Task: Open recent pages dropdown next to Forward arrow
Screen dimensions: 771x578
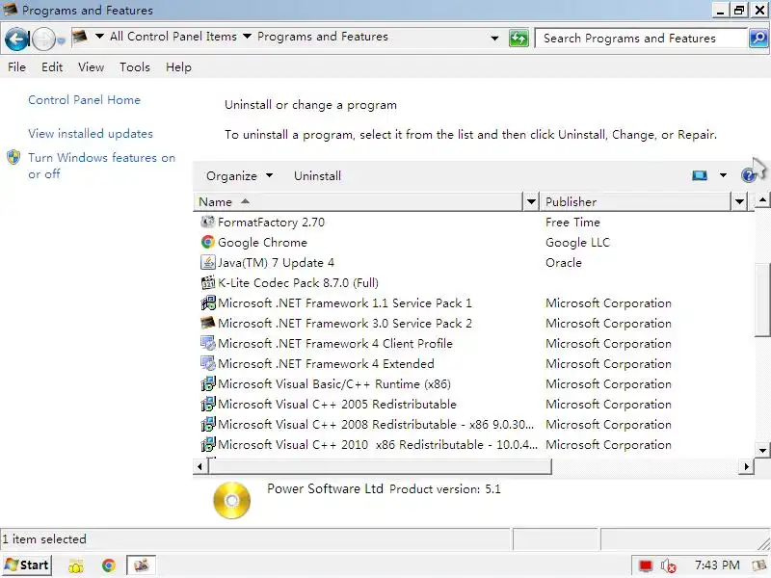Action: tap(61, 40)
